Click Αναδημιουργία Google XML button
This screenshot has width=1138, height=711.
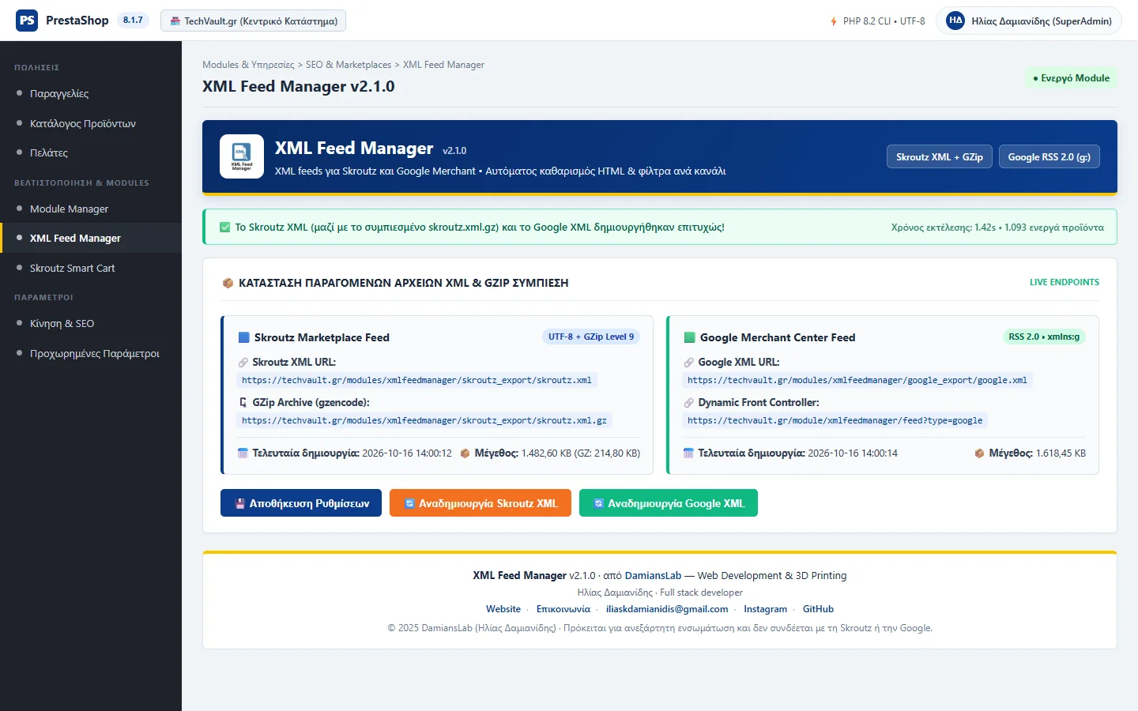(669, 503)
